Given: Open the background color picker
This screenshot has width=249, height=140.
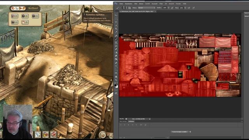Looking at the screenshot, I should (x=117, y=87).
